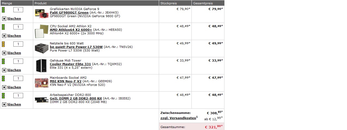The height and width of the screenshot is (130, 347).
Task: Click the löschen link for MSI K9N Neo-F V2
Action: (x=14, y=87)
